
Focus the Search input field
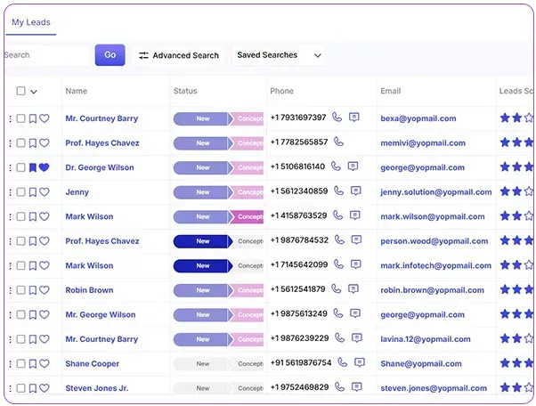47,55
